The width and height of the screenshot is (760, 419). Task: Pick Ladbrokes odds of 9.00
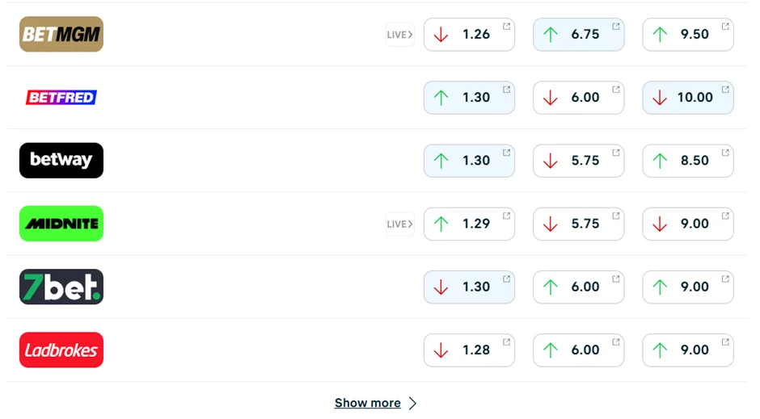(687, 350)
